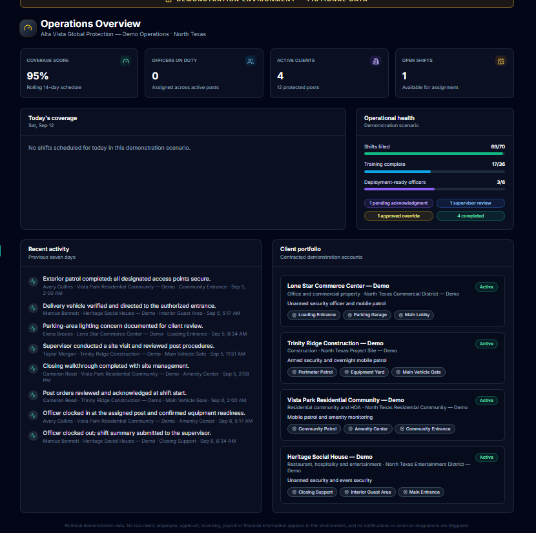Click the Training complete progress bar
The height and width of the screenshot is (533, 536).
point(435,172)
